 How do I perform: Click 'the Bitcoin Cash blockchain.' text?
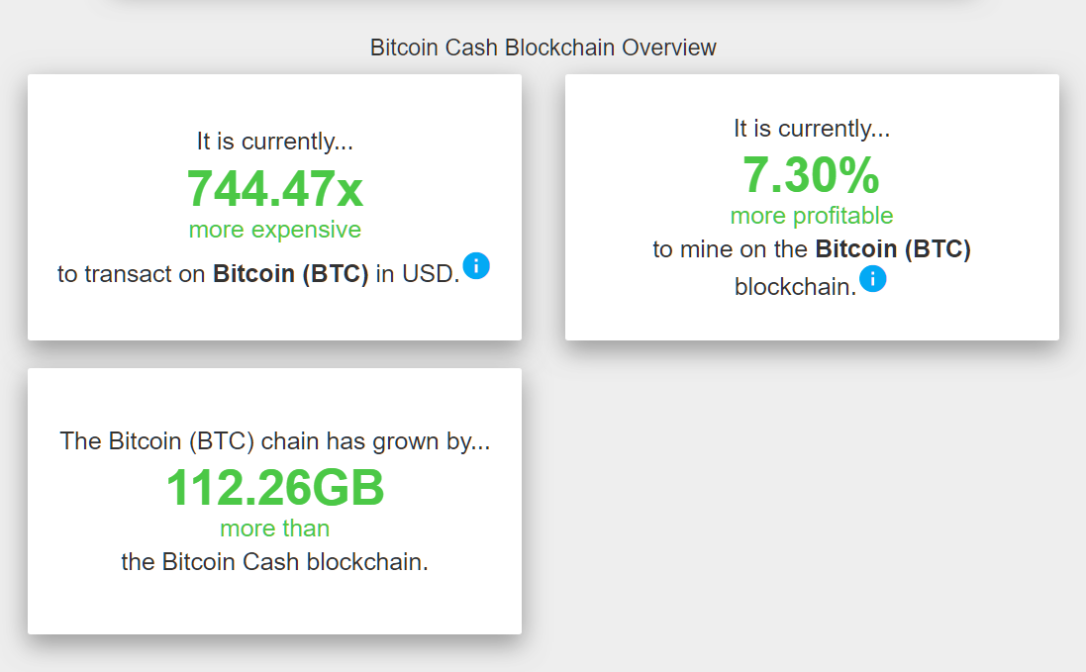click(275, 562)
